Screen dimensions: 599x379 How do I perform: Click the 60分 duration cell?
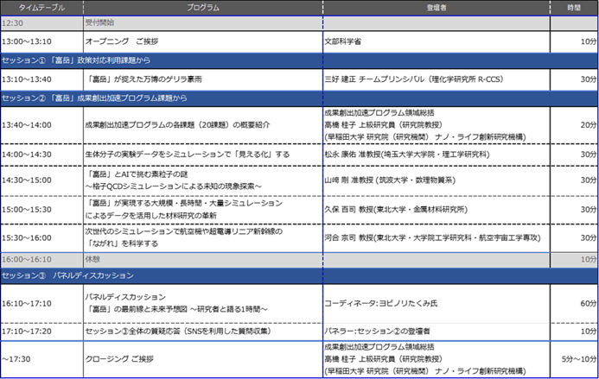[574, 303]
